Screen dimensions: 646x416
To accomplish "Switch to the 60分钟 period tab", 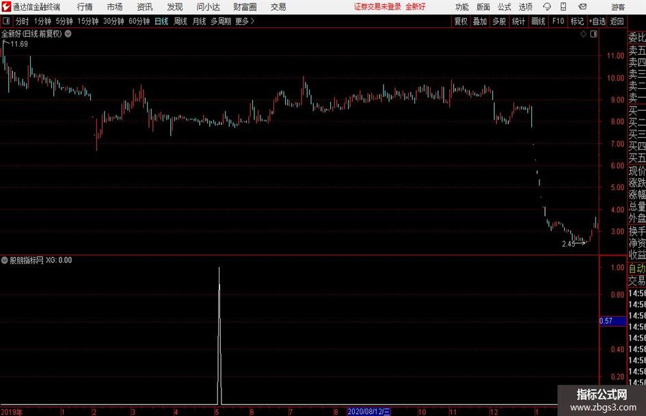I will (x=139, y=21).
